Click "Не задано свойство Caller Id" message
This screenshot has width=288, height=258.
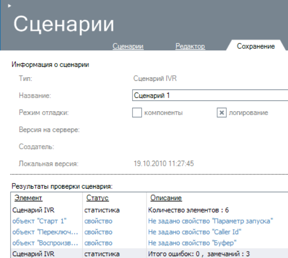(195, 232)
